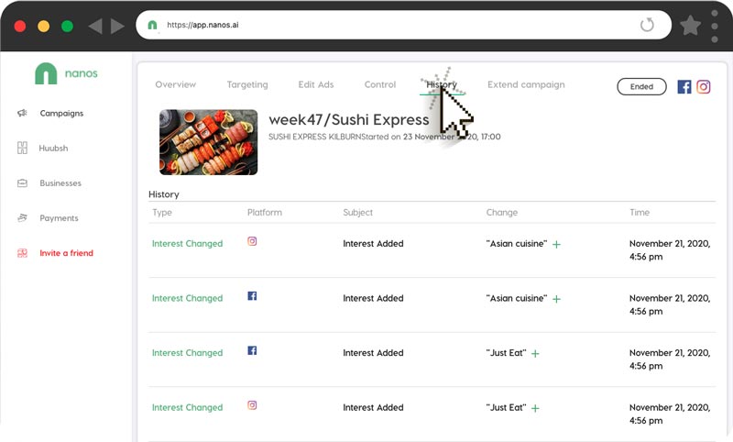
Task: Go back with the browser back arrow
Action: [x=95, y=27]
